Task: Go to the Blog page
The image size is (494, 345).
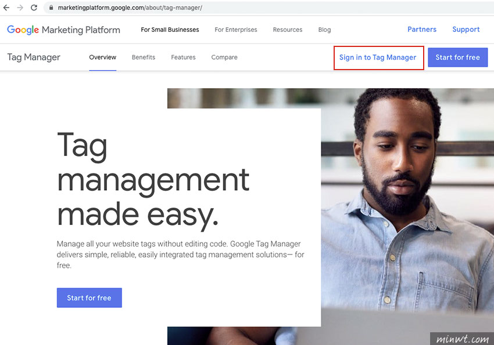Action: [324, 30]
